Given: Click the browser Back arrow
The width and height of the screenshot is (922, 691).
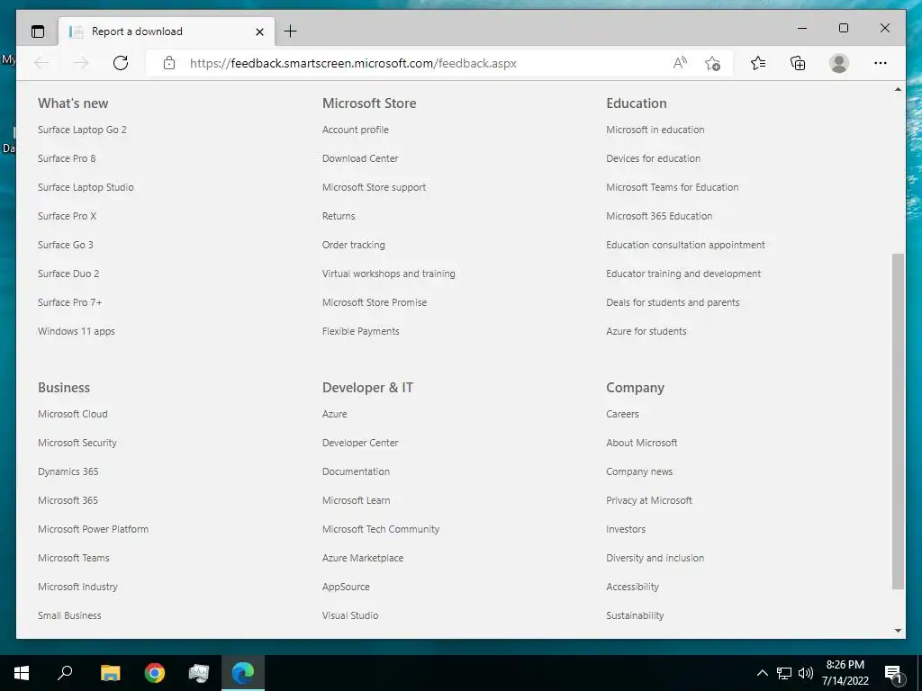Looking at the screenshot, I should 41,63.
